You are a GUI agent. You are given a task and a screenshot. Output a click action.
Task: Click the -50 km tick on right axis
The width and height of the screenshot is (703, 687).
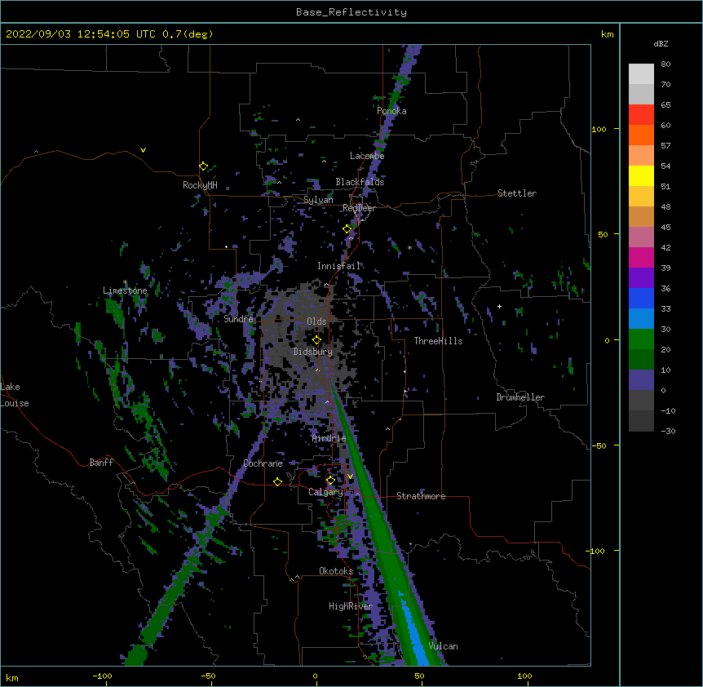[x=598, y=445]
